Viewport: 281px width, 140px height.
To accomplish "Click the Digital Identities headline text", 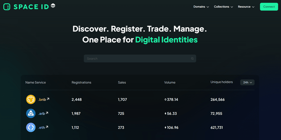I will coord(166,40).
